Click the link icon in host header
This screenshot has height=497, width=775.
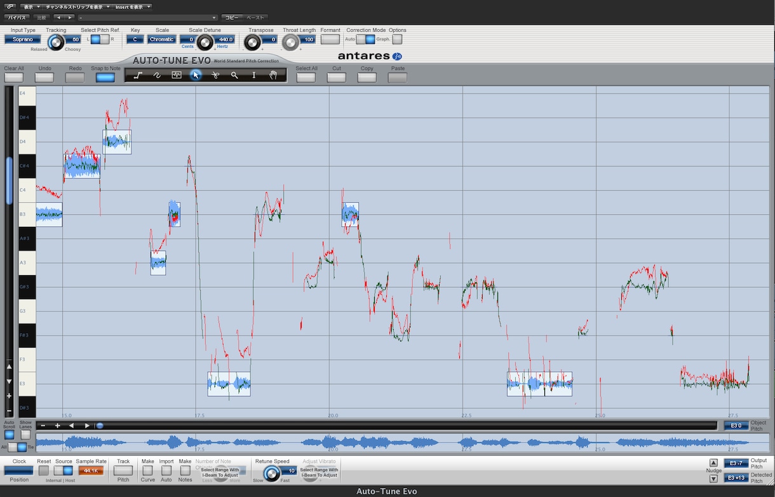[10, 7]
